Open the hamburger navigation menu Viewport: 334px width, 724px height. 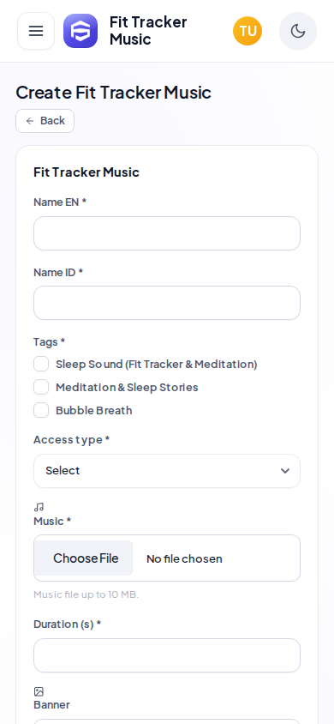click(x=36, y=31)
